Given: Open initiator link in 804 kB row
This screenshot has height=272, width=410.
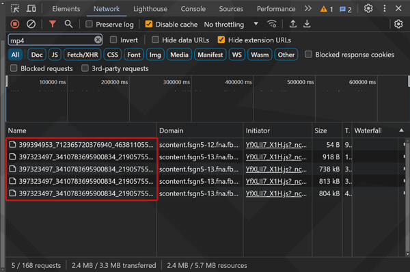Looking at the screenshot, I should coord(276,193).
